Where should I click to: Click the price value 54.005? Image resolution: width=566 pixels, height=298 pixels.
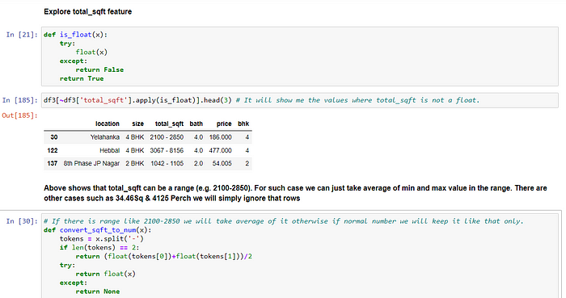222,163
